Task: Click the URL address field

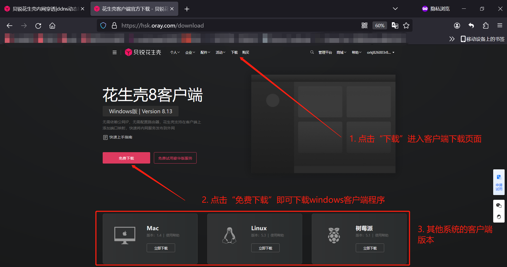Action: (x=226, y=25)
